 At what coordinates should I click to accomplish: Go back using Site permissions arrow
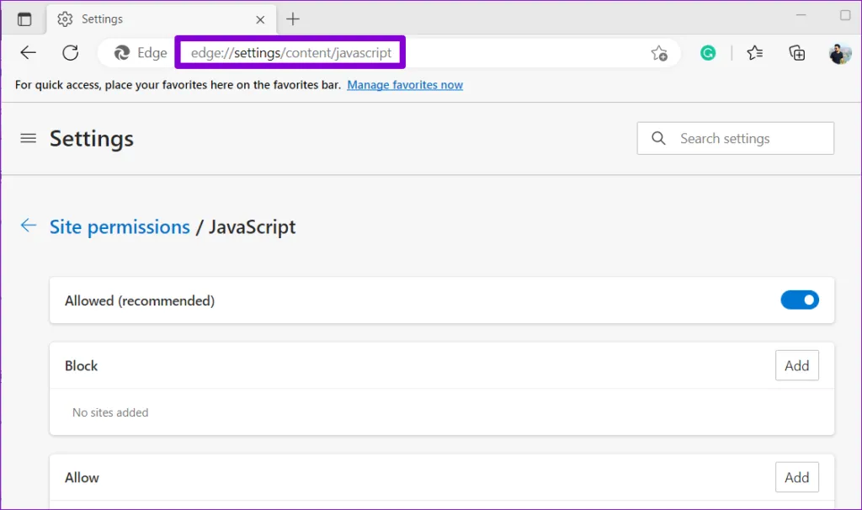coord(29,226)
